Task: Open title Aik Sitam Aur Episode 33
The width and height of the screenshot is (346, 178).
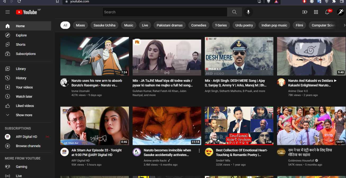Action: (x=97, y=153)
